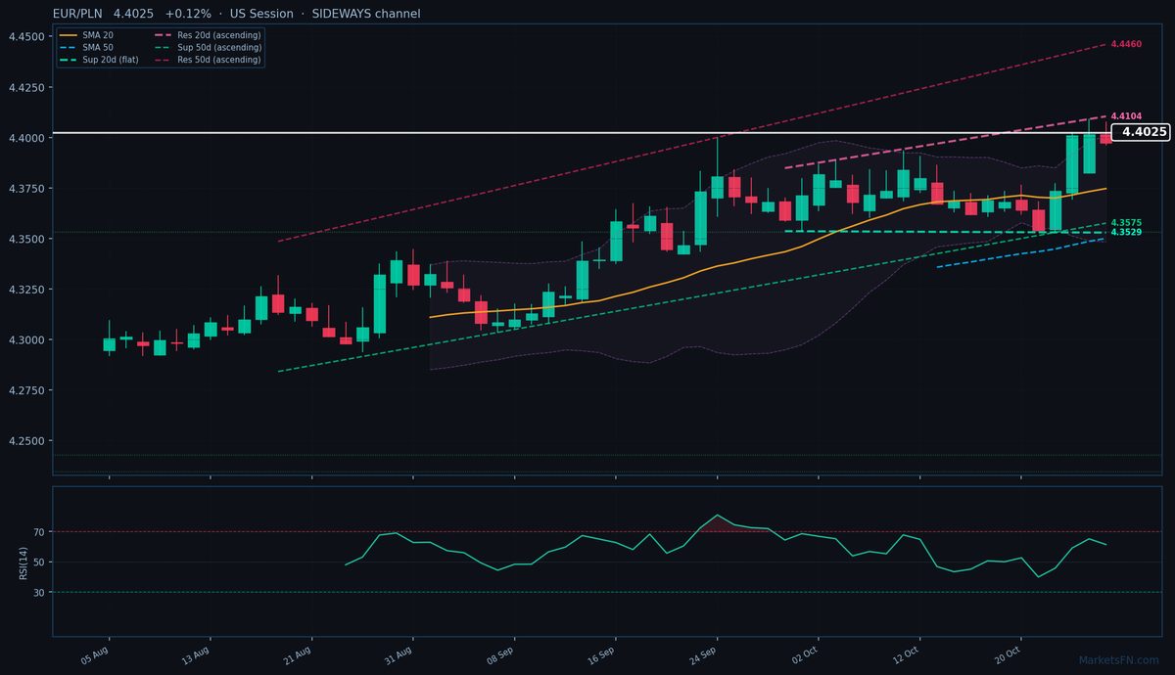Click the 4.4460 resistance price label
Viewport: 1175px width, 675px height.
pos(1126,44)
